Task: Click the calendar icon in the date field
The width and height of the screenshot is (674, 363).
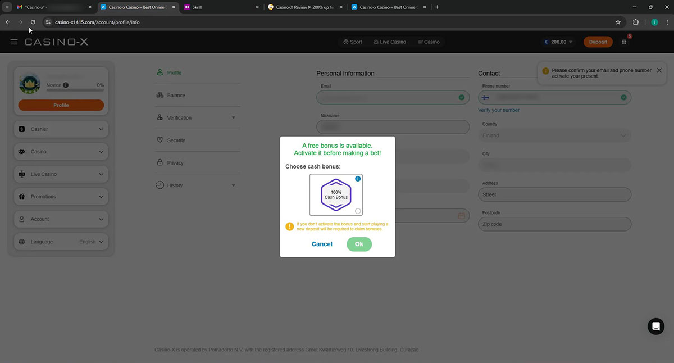Action: pyautogui.click(x=461, y=216)
